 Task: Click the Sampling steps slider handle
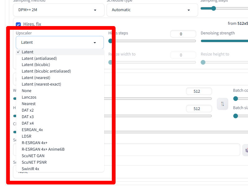coord(214,8)
